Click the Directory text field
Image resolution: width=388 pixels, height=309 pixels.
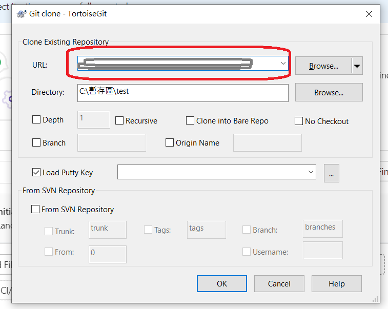pos(183,93)
